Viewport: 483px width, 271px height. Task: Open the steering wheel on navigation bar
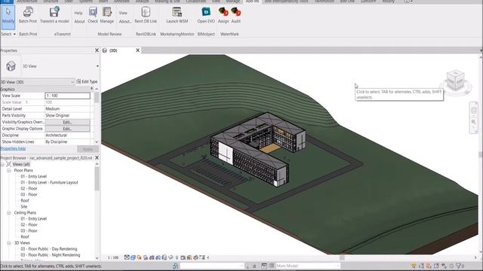tap(474, 111)
